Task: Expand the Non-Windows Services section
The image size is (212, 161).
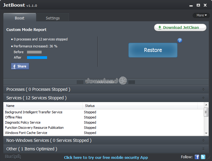Action: tap(106, 140)
